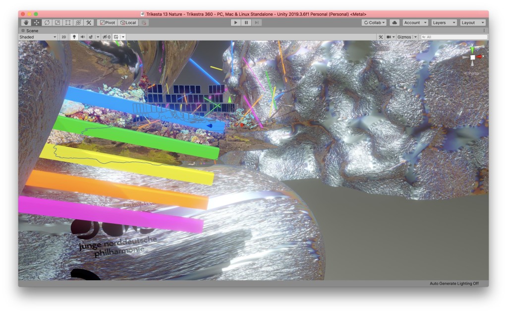Expand the Layout dropdown
This screenshot has height=313, width=507.
point(472,23)
